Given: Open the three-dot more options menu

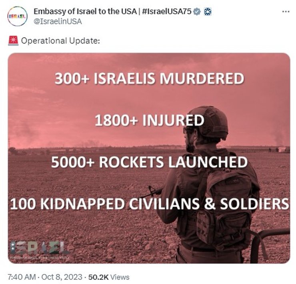Looking at the screenshot, I should click(x=285, y=12).
